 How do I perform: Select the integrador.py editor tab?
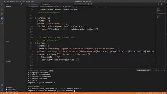46,4
